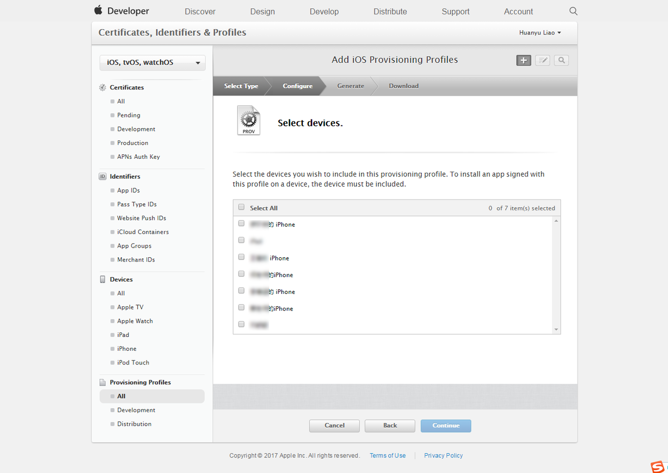The width and height of the screenshot is (668, 473).
Task: Select Distribution provisioning profiles
Action: tap(134, 424)
